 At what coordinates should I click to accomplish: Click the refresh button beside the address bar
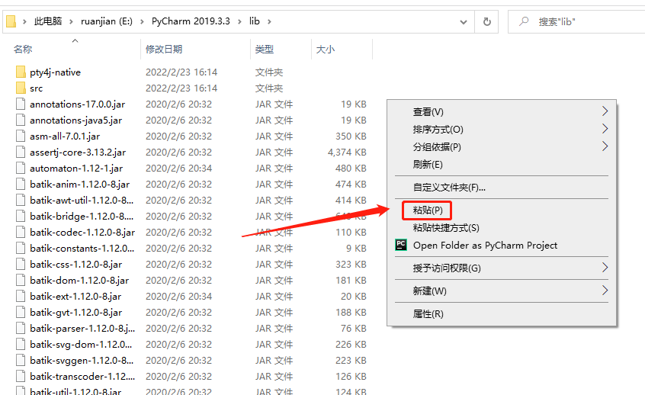point(486,21)
